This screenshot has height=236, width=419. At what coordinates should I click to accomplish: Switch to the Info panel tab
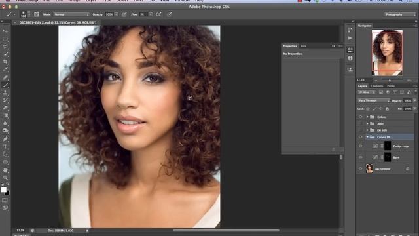pos(303,46)
